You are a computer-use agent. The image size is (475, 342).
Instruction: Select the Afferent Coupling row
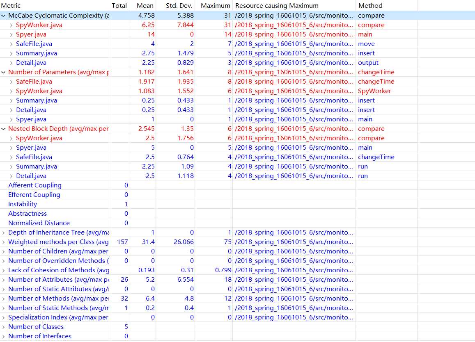[x=237, y=185]
